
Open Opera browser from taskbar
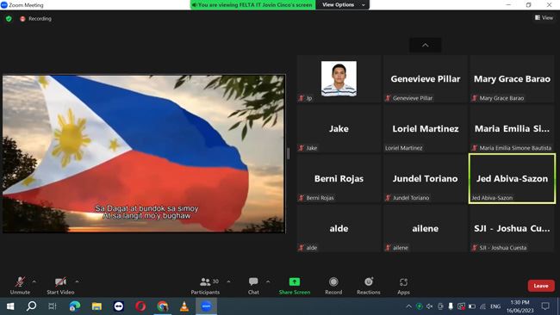pos(140,306)
